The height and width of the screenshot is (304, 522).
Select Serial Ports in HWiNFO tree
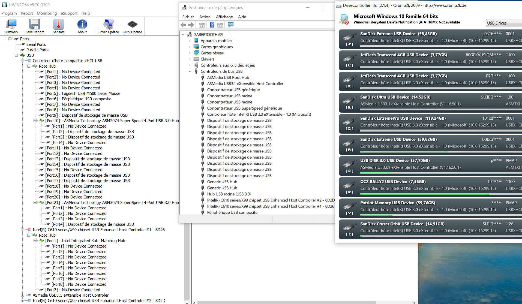(x=36, y=44)
